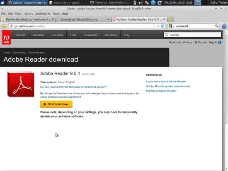Viewport: 228px width, 171px height.
Task: Open the Help item in Adobe nav bar
Action: (x=73, y=35)
